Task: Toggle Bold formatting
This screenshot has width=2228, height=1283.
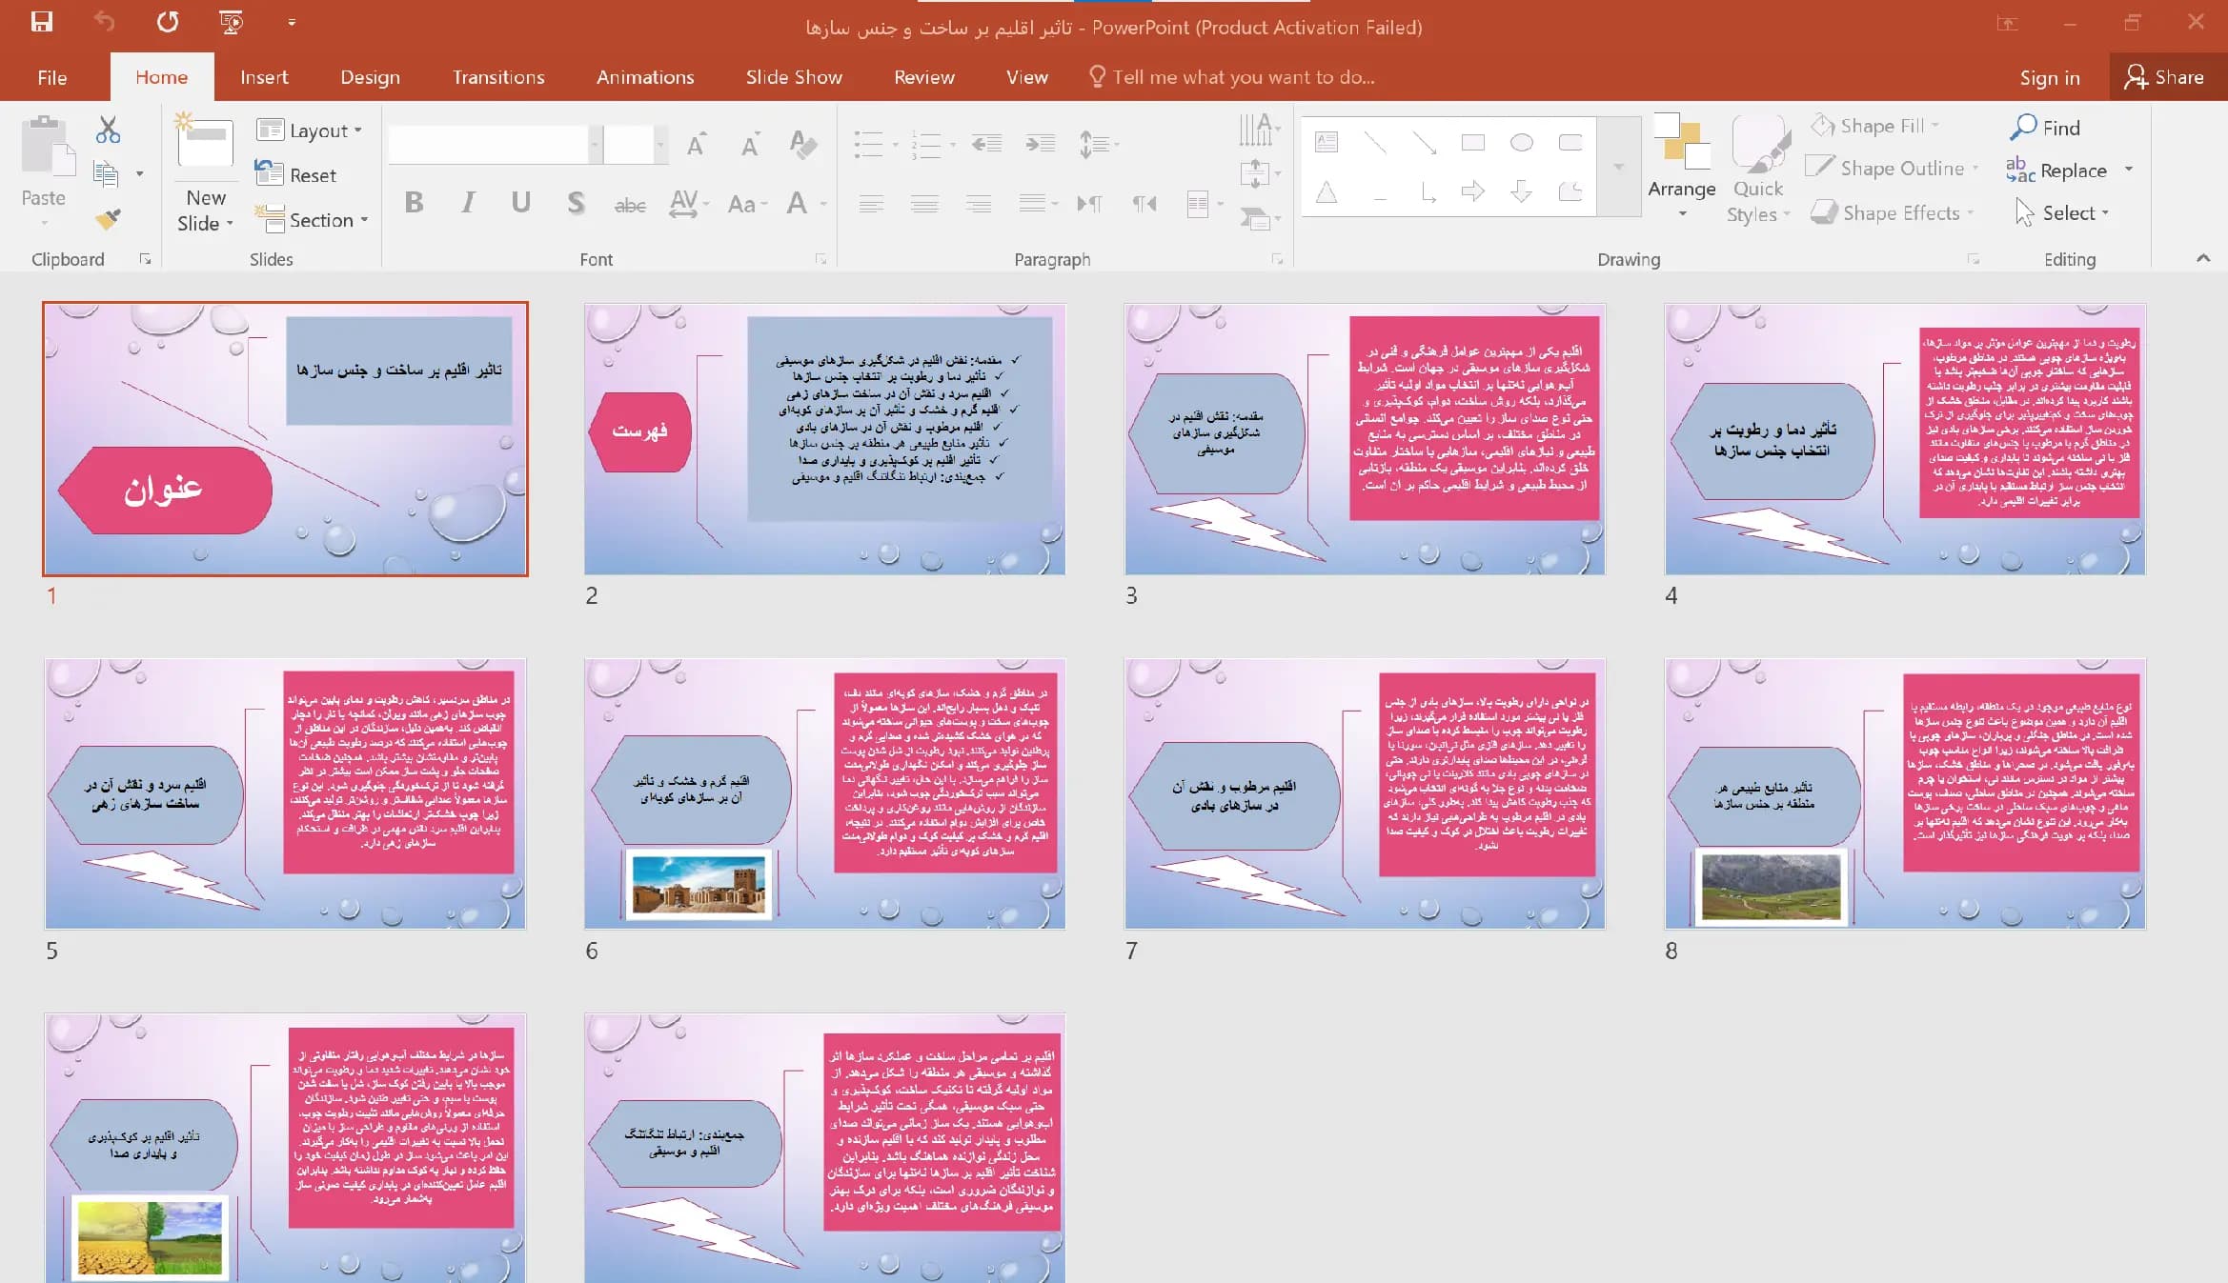Action: (414, 203)
